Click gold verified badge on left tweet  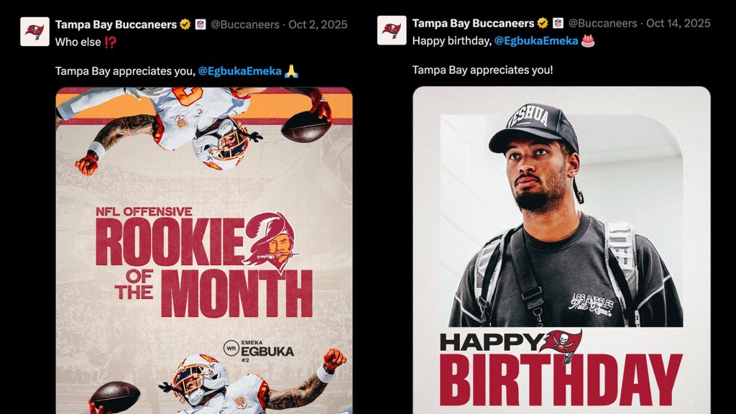click(x=185, y=24)
